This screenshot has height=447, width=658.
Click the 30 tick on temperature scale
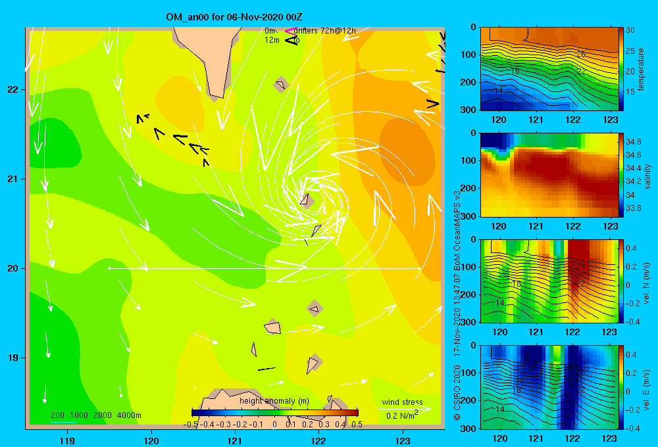click(630, 30)
